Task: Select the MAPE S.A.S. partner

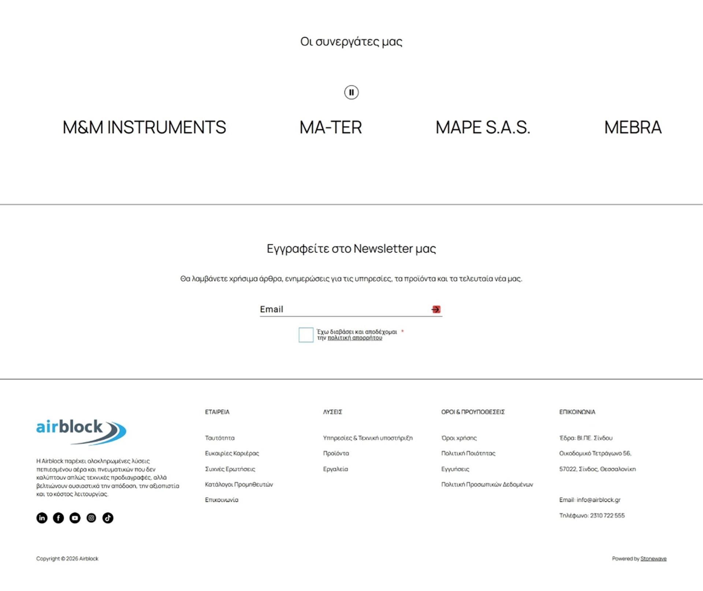Action: click(x=483, y=127)
